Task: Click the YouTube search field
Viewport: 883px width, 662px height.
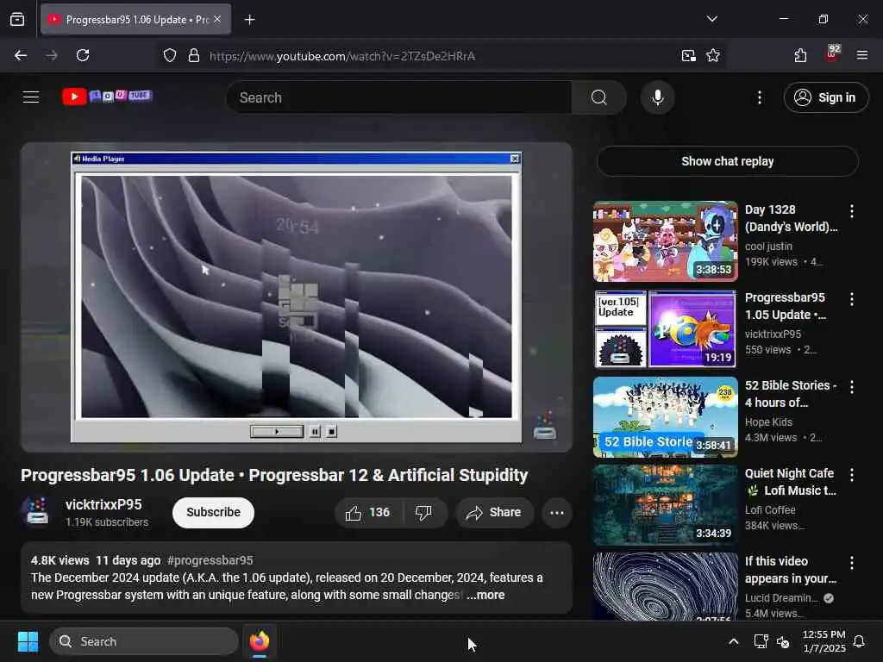Action: pyautogui.click(x=398, y=97)
